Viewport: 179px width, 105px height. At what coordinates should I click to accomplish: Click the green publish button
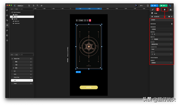tap(163, 6)
